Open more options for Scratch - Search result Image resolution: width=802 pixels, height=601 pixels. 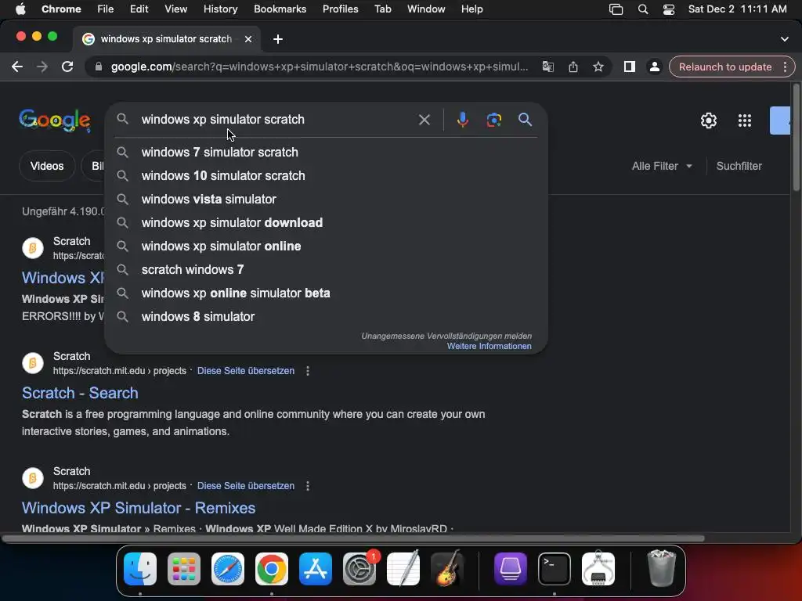307,371
